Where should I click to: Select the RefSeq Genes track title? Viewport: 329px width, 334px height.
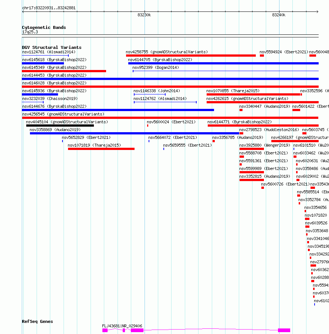37,321
